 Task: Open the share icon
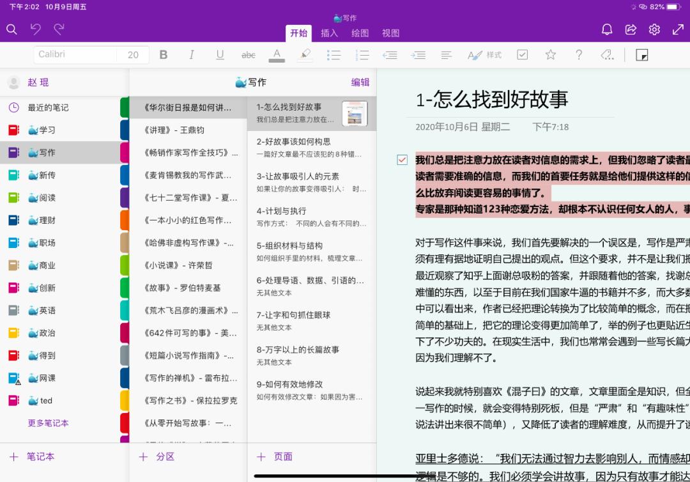[630, 29]
